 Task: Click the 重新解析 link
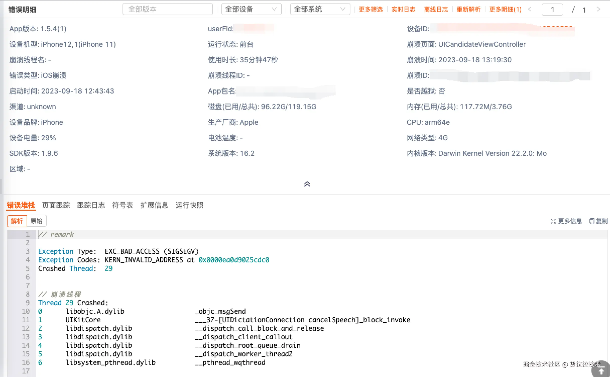(x=468, y=9)
